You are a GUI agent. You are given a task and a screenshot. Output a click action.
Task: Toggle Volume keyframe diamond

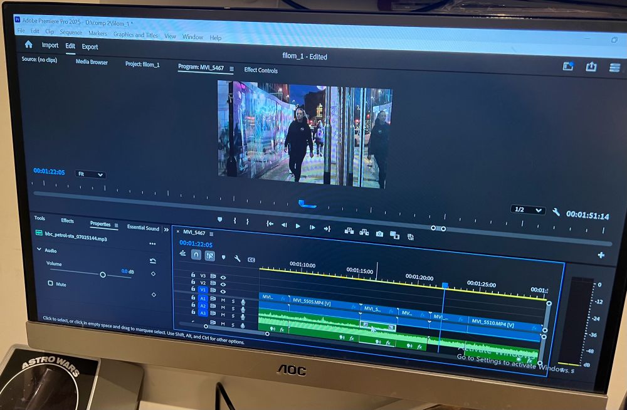(153, 274)
